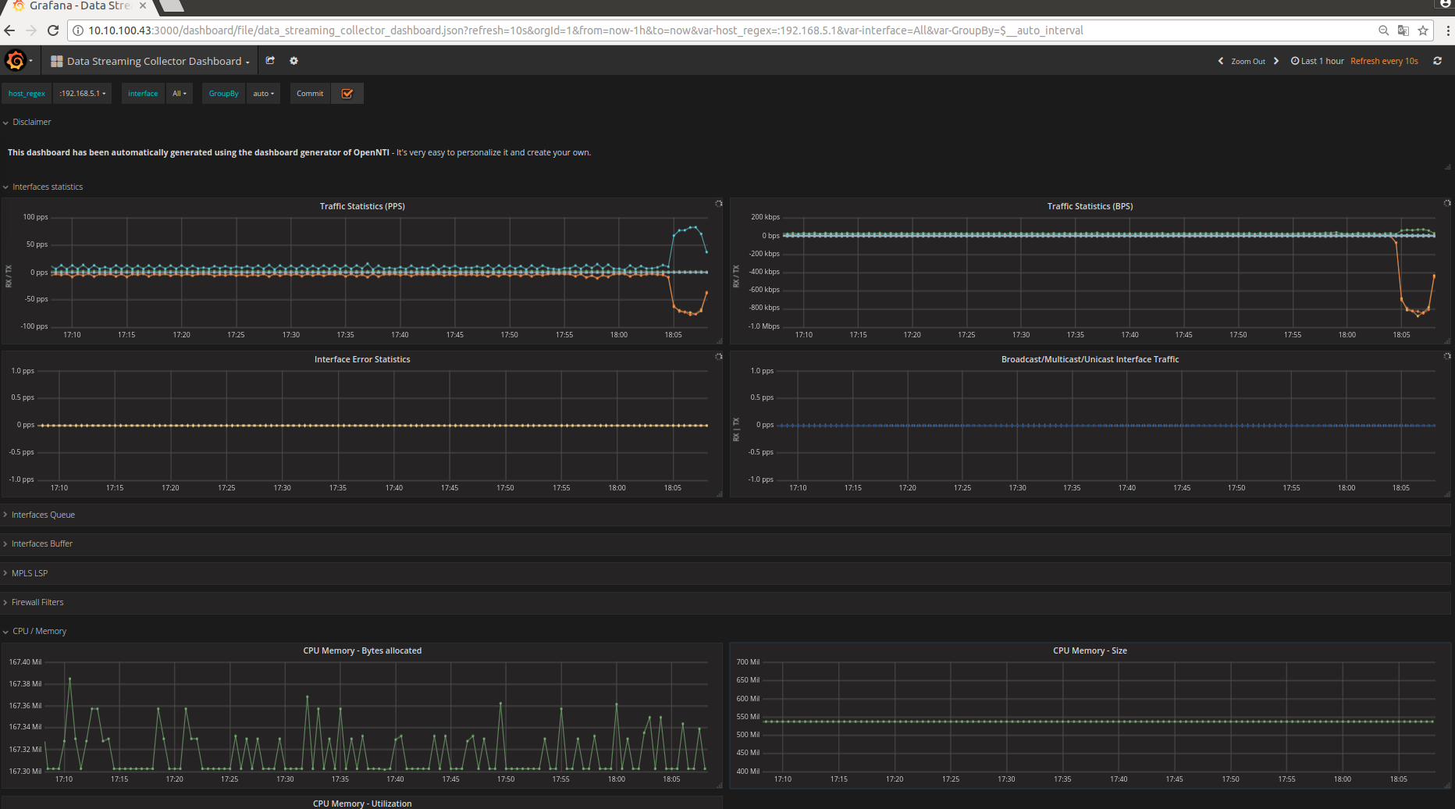This screenshot has width=1455, height=809.
Task: Toggle the Commit checkbox
Action: click(347, 94)
